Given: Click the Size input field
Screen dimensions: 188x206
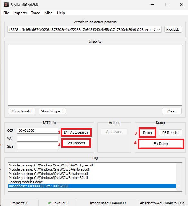Looking at the screenshot, I should [x=38, y=146].
